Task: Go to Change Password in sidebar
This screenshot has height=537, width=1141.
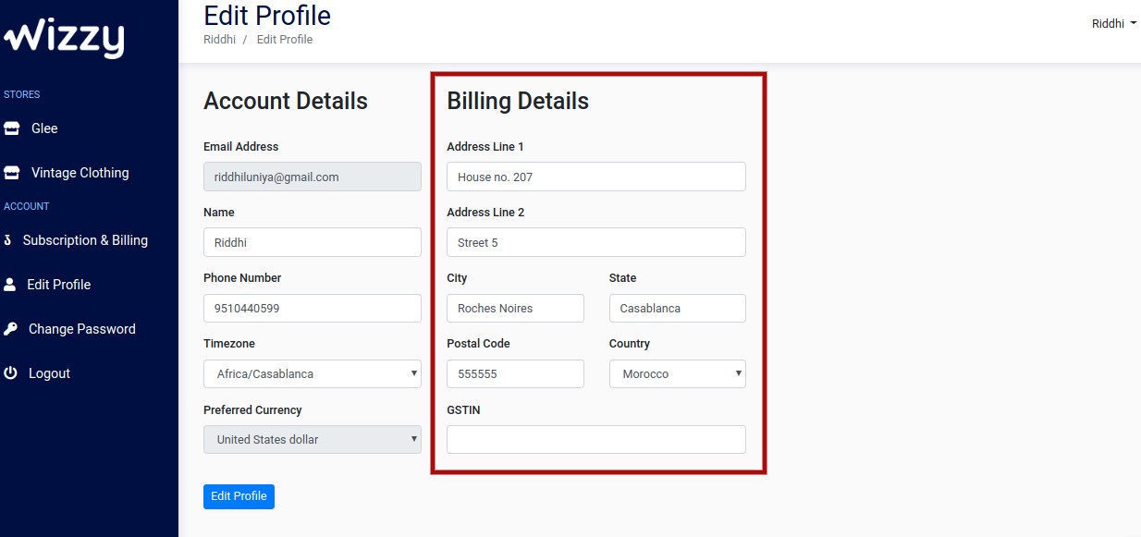Action: (82, 329)
